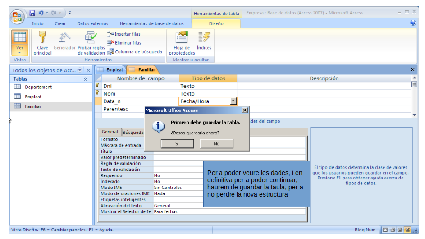Click the Para fechas selector value
This screenshot has width=425, height=239.
pos(229,211)
